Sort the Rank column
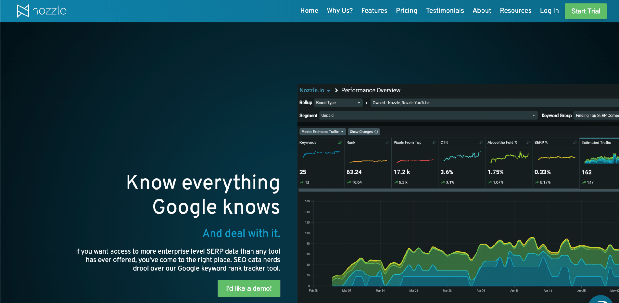This screenshot has width=619, height=303. 387,143
